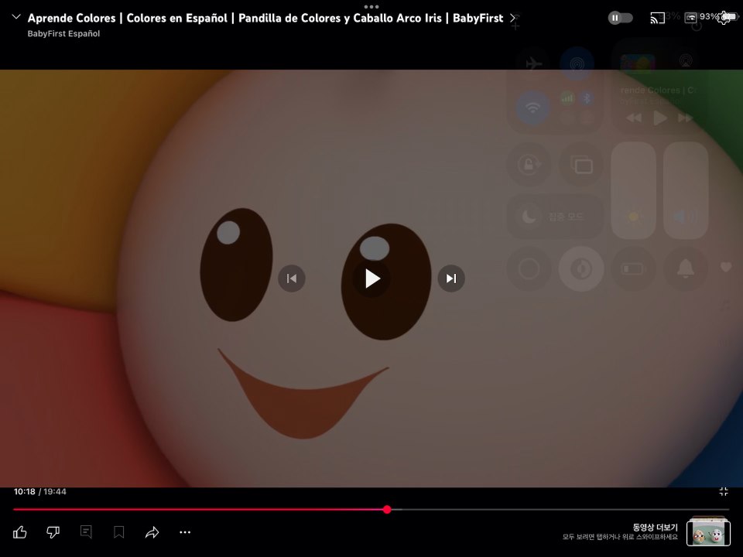
Task: Collapse the video player with the down chevron
Action: point(16,17)
